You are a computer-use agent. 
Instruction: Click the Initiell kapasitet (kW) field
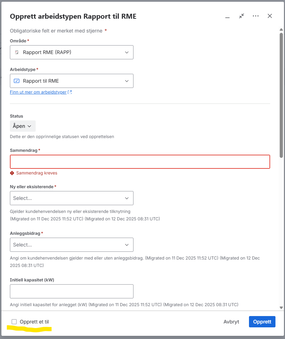(72, 291)
